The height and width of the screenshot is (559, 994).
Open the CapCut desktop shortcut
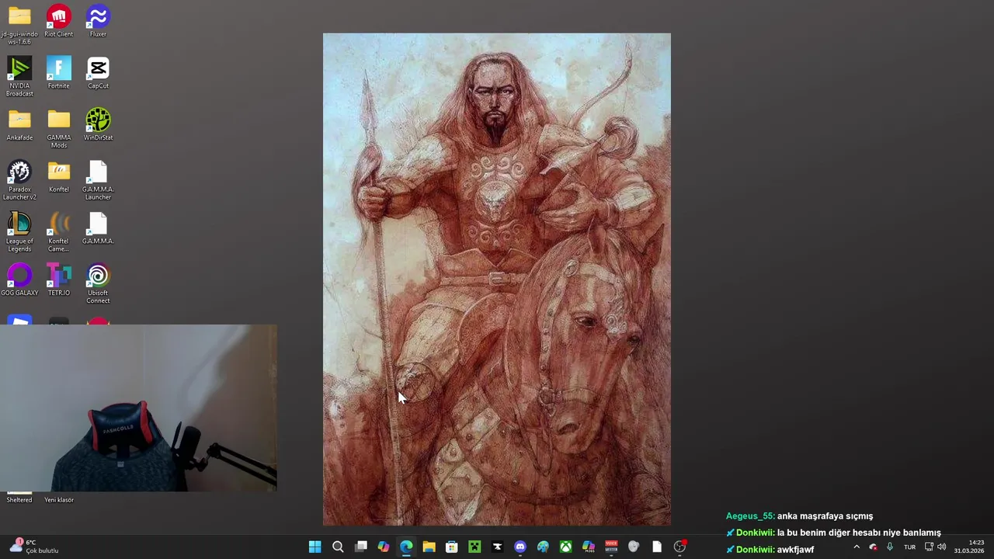(x=98, y=73)
